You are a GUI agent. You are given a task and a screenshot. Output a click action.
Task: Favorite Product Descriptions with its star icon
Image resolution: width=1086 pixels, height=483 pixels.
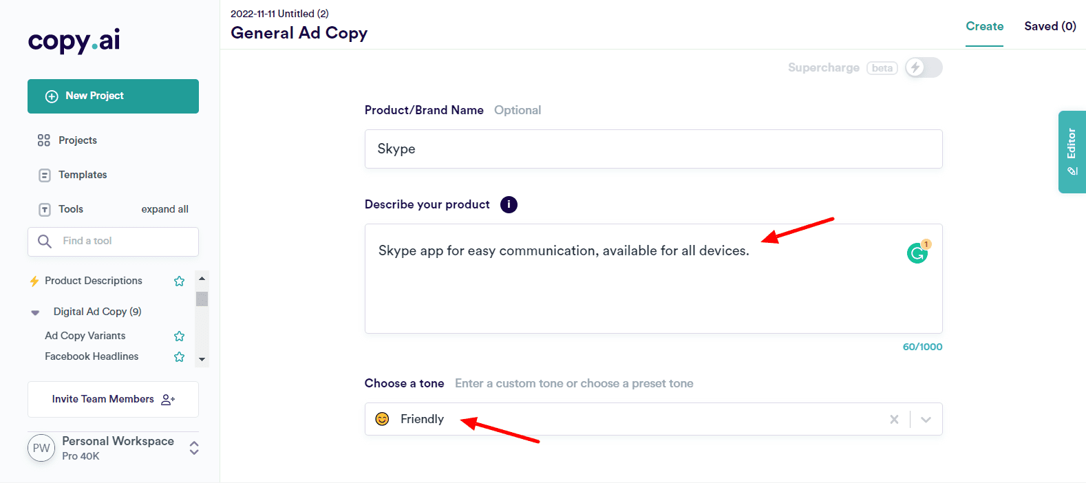180,281
